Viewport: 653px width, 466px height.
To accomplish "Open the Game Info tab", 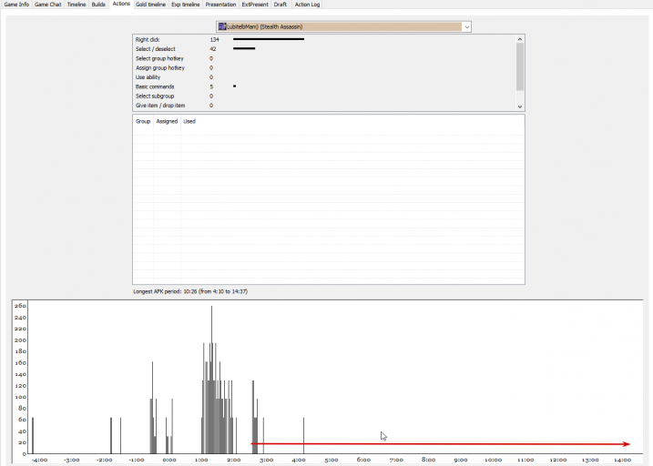I will 16,5.
